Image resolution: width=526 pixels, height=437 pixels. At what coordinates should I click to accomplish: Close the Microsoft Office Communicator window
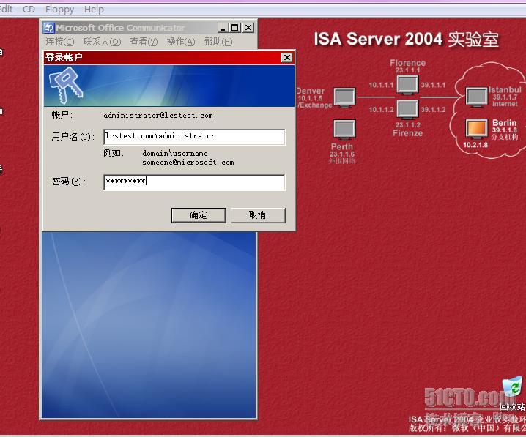[x=248, y=28]
